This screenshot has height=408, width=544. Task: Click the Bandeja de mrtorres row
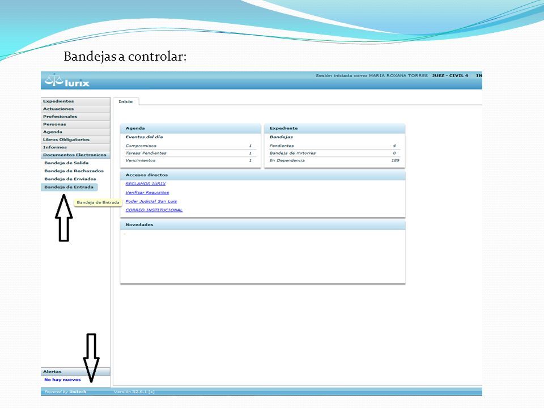[334, 153]
